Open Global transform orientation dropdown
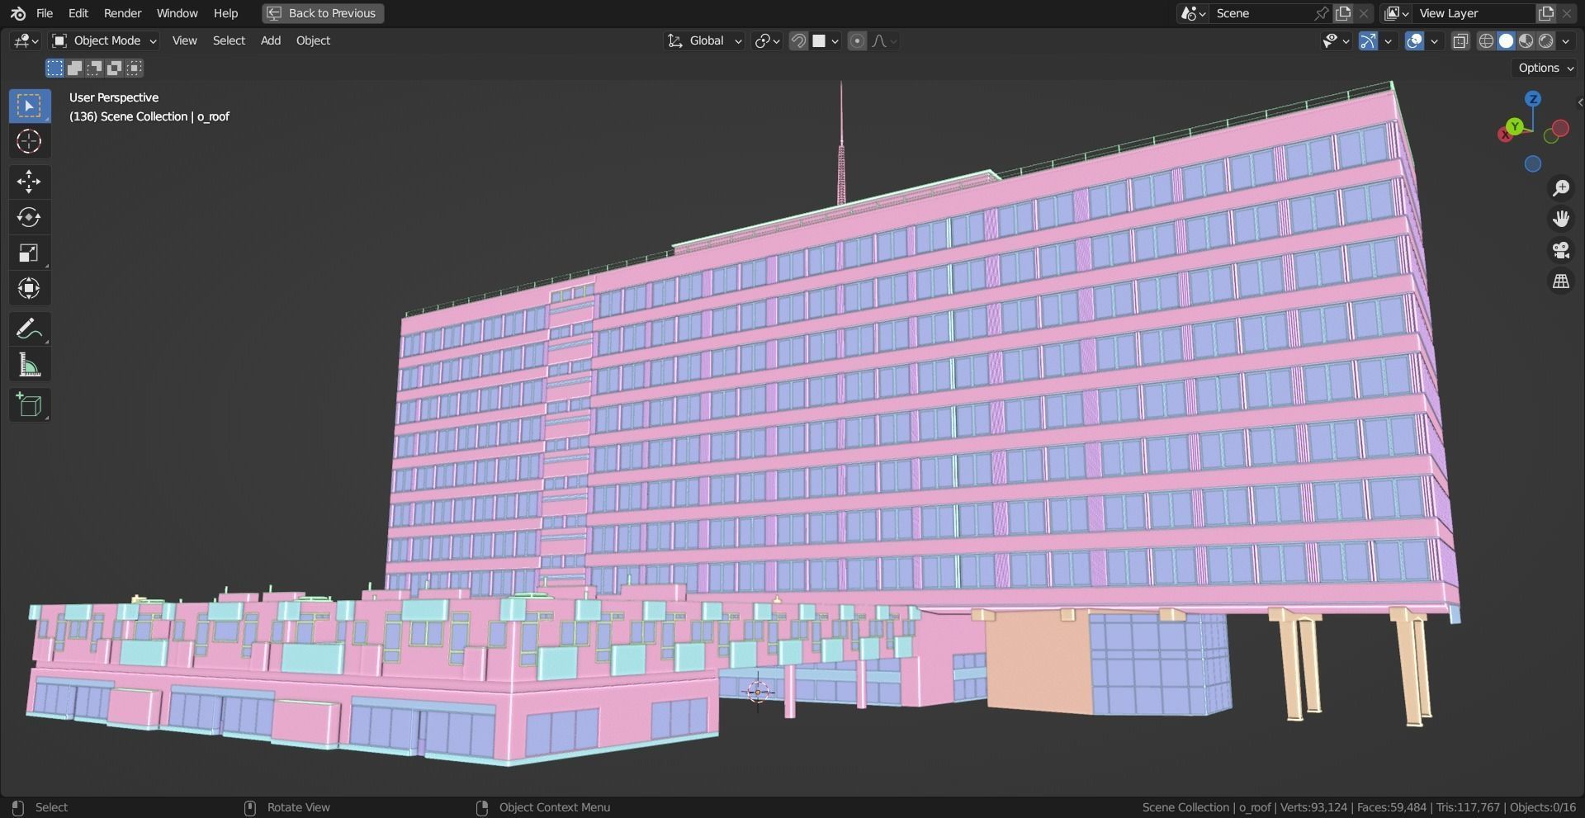Screen dimensions: 1585x818 tap(705, 40)
